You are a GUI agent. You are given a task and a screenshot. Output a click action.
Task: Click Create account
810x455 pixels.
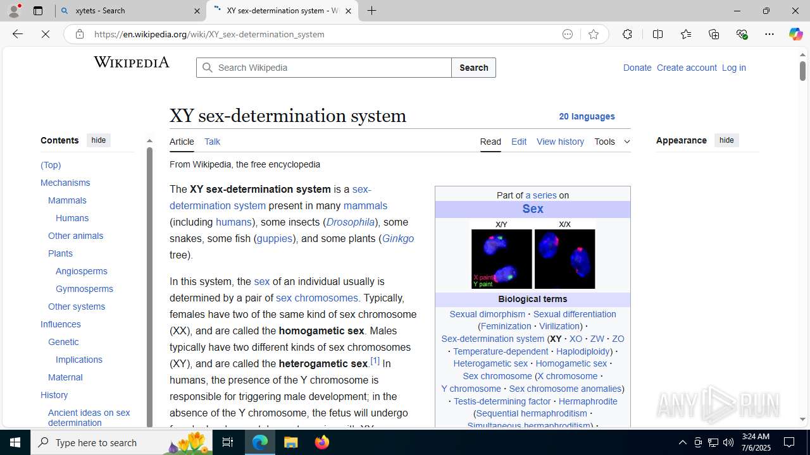[x=687, y=68]
